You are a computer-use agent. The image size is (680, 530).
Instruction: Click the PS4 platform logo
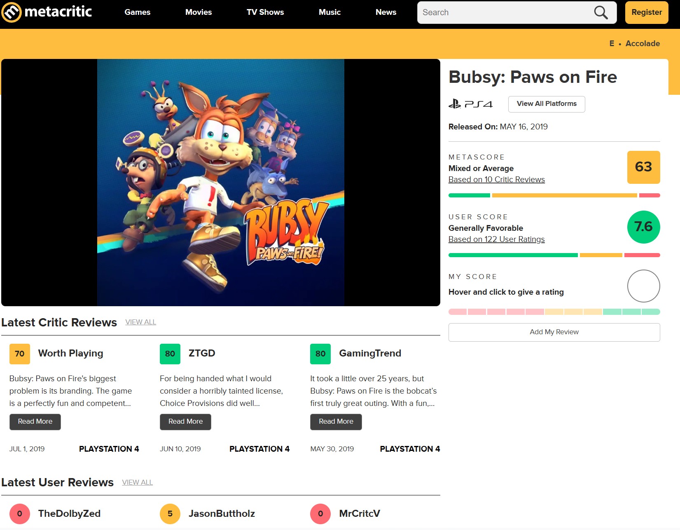click(x=470, y=104)
